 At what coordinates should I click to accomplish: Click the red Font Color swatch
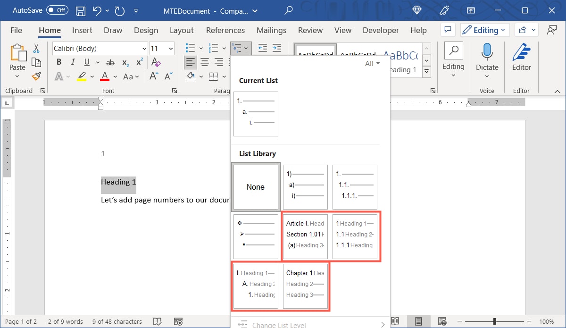pos(104,76)
